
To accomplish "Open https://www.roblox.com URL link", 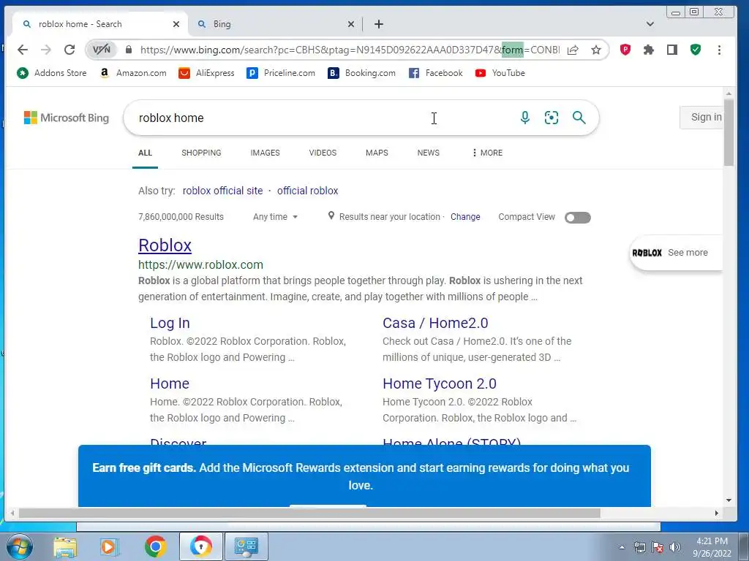I will coord(200,264).
